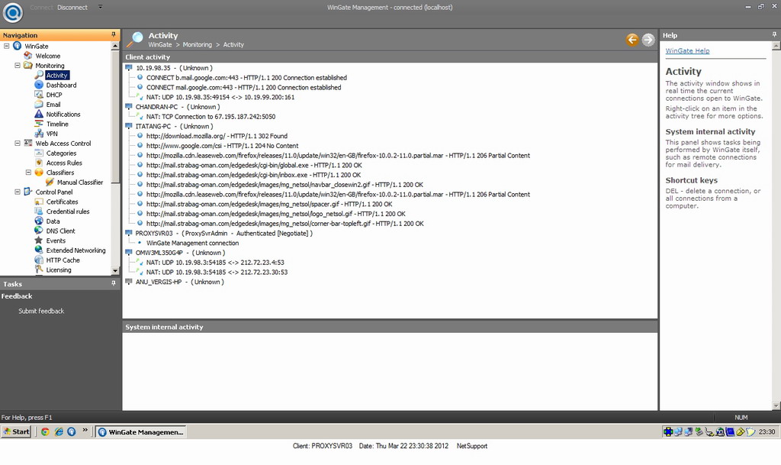781x465 pixels.
Task: Select inbox.exe 200 OK entry
Action: click(253, 175)
